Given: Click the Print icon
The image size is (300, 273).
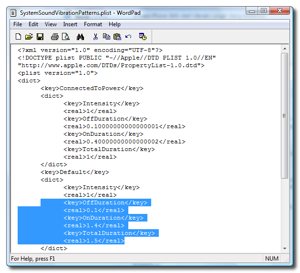Looking at the screenshot, I should click(54, 36).
